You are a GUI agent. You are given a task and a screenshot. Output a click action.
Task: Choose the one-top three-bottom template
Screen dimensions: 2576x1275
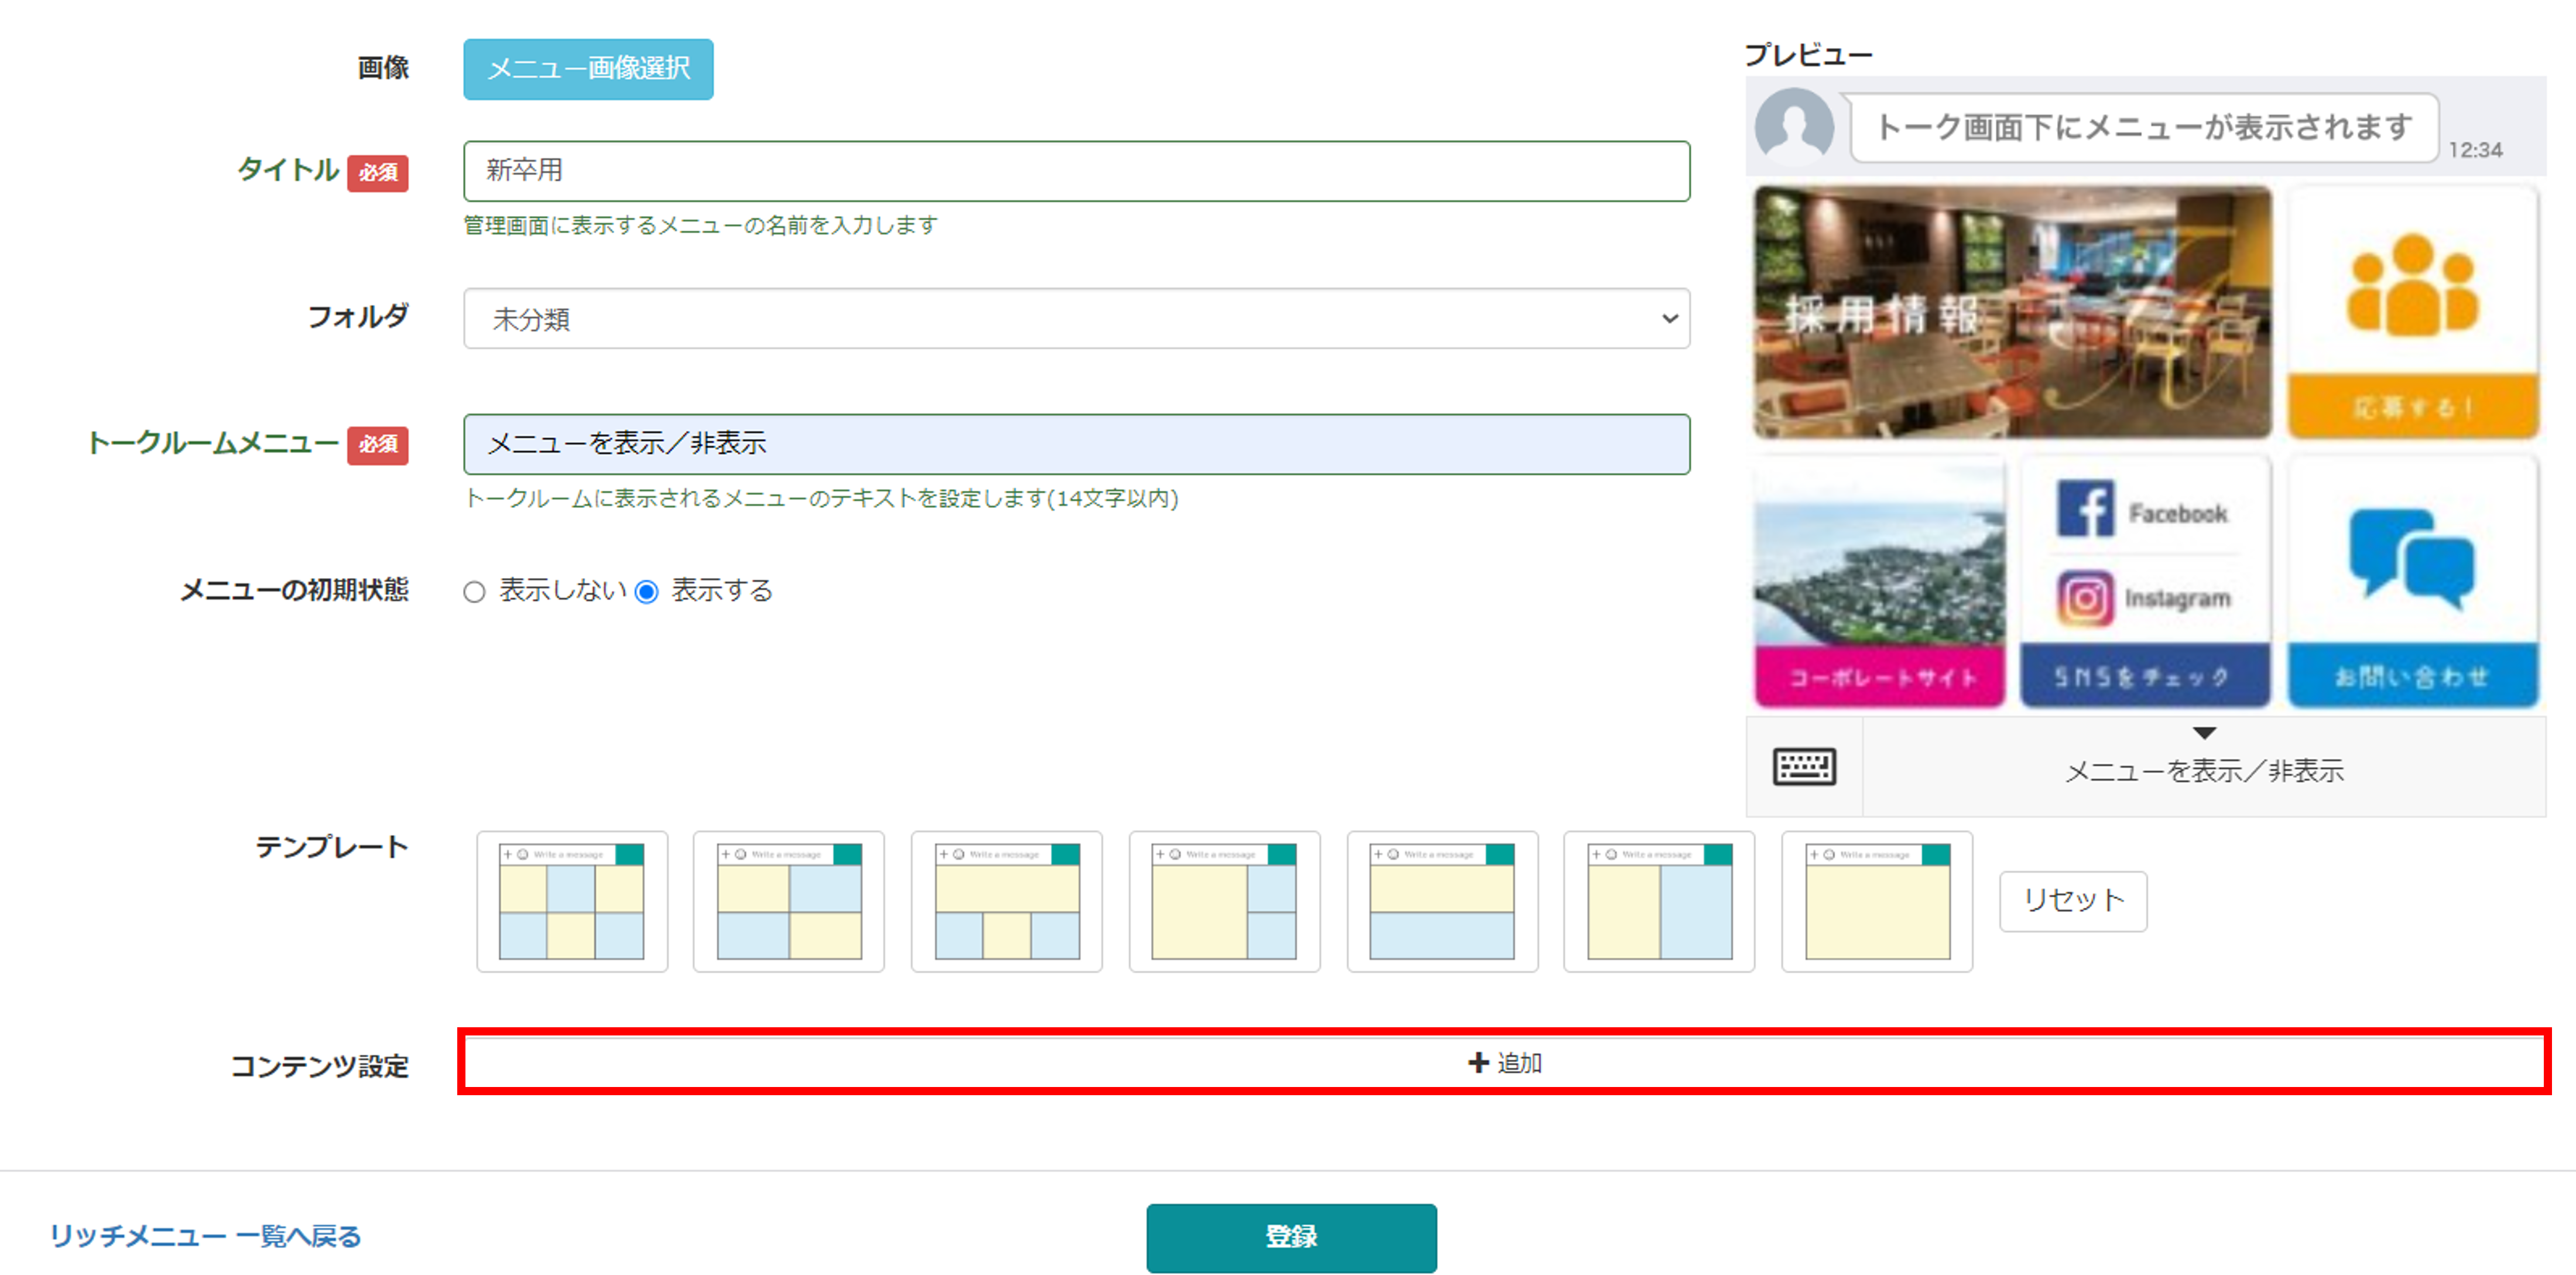point(1007,901)
